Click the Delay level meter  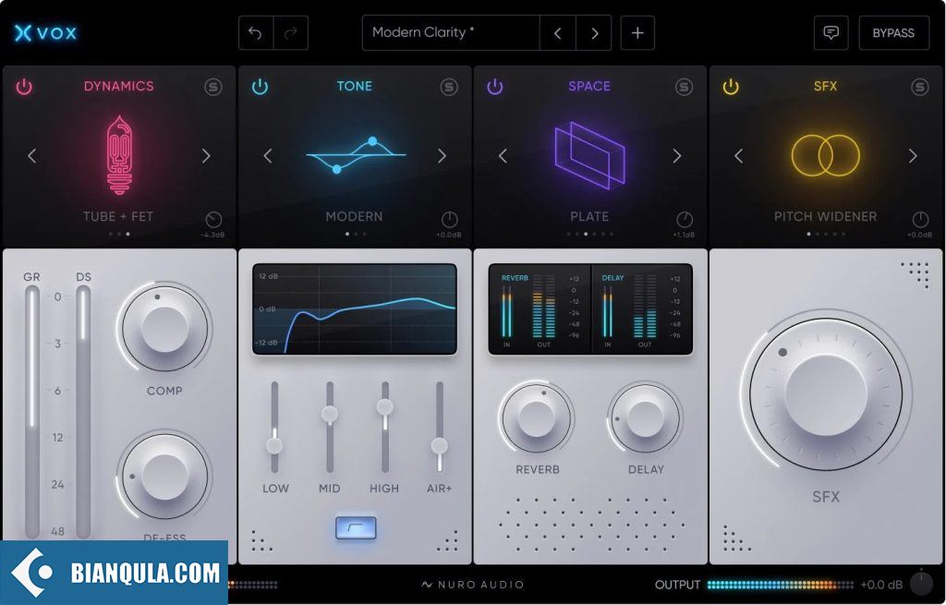[x=641, y=309]
